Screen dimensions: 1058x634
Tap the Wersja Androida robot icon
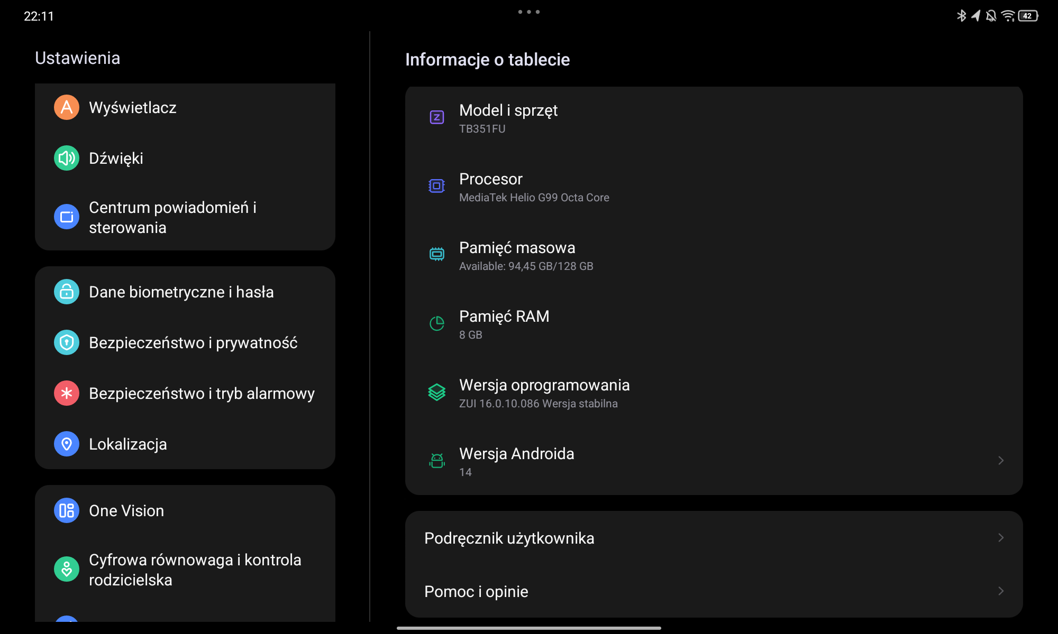(436, 461)
